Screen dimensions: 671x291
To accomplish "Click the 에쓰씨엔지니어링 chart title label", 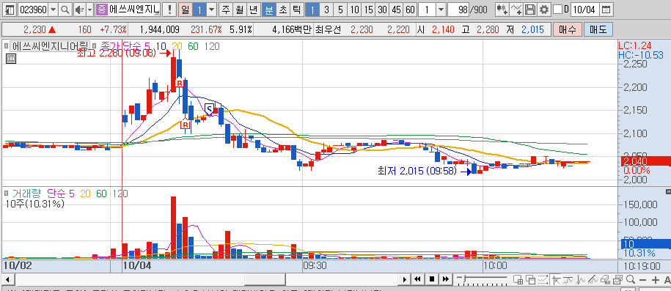I will pos(50,45).
